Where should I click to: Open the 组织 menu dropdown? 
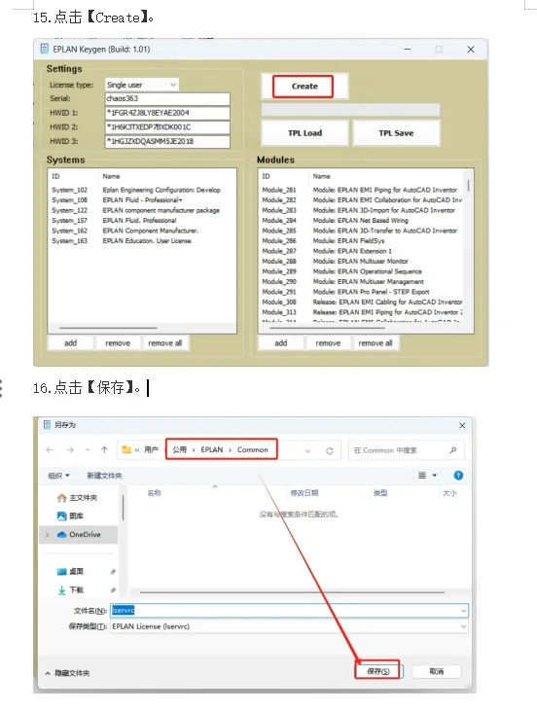point(59,476)
